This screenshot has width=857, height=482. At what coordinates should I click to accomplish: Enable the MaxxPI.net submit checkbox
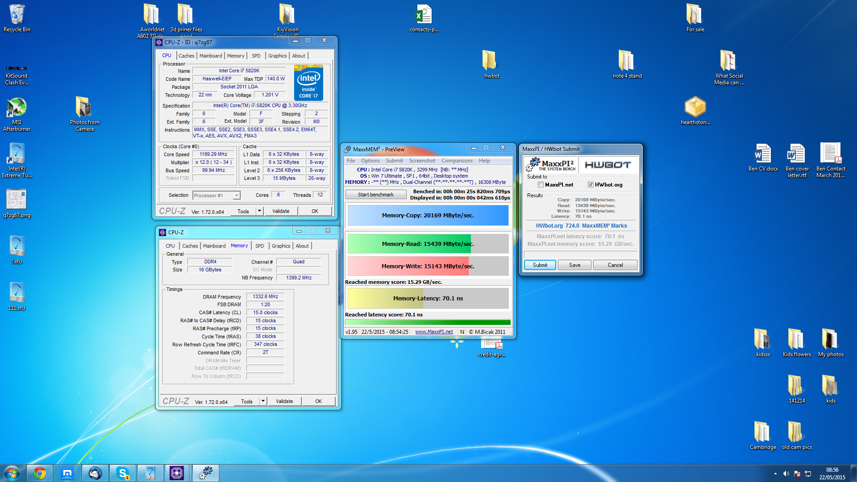click(x=541, y=185)
